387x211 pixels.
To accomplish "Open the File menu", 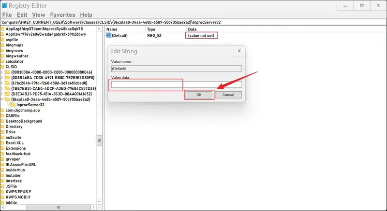I will pyautogui.click(x=7, y=15).
